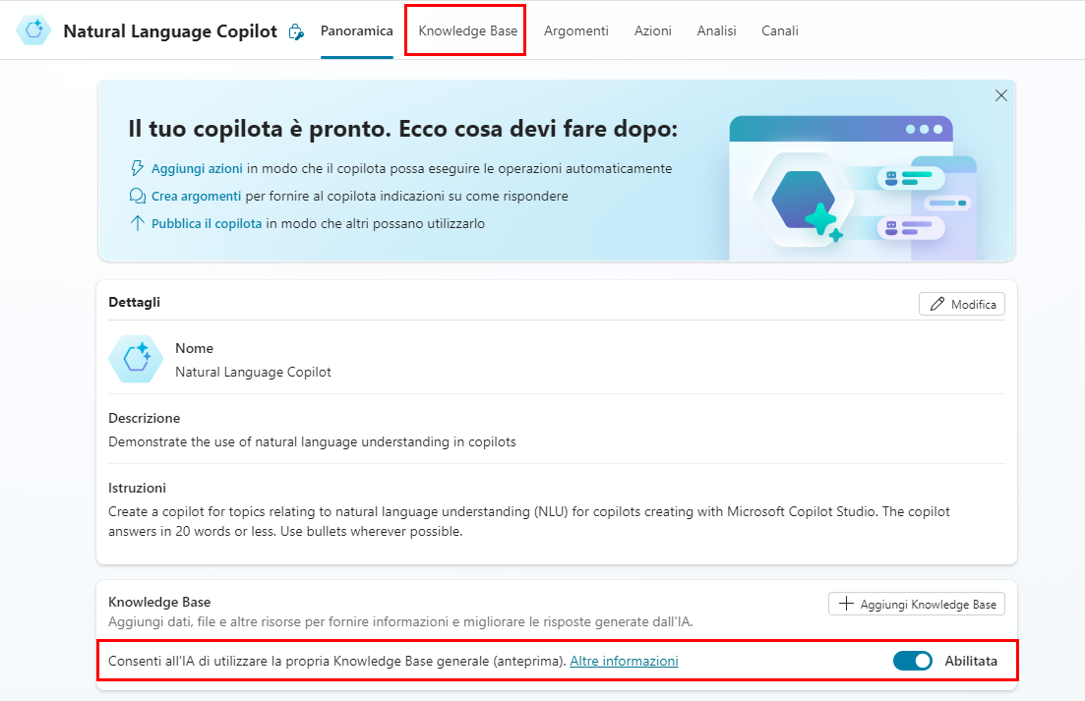Open the Knowledge Base tab
This screenshot has height=701, width=1085.
coord(467,30)
